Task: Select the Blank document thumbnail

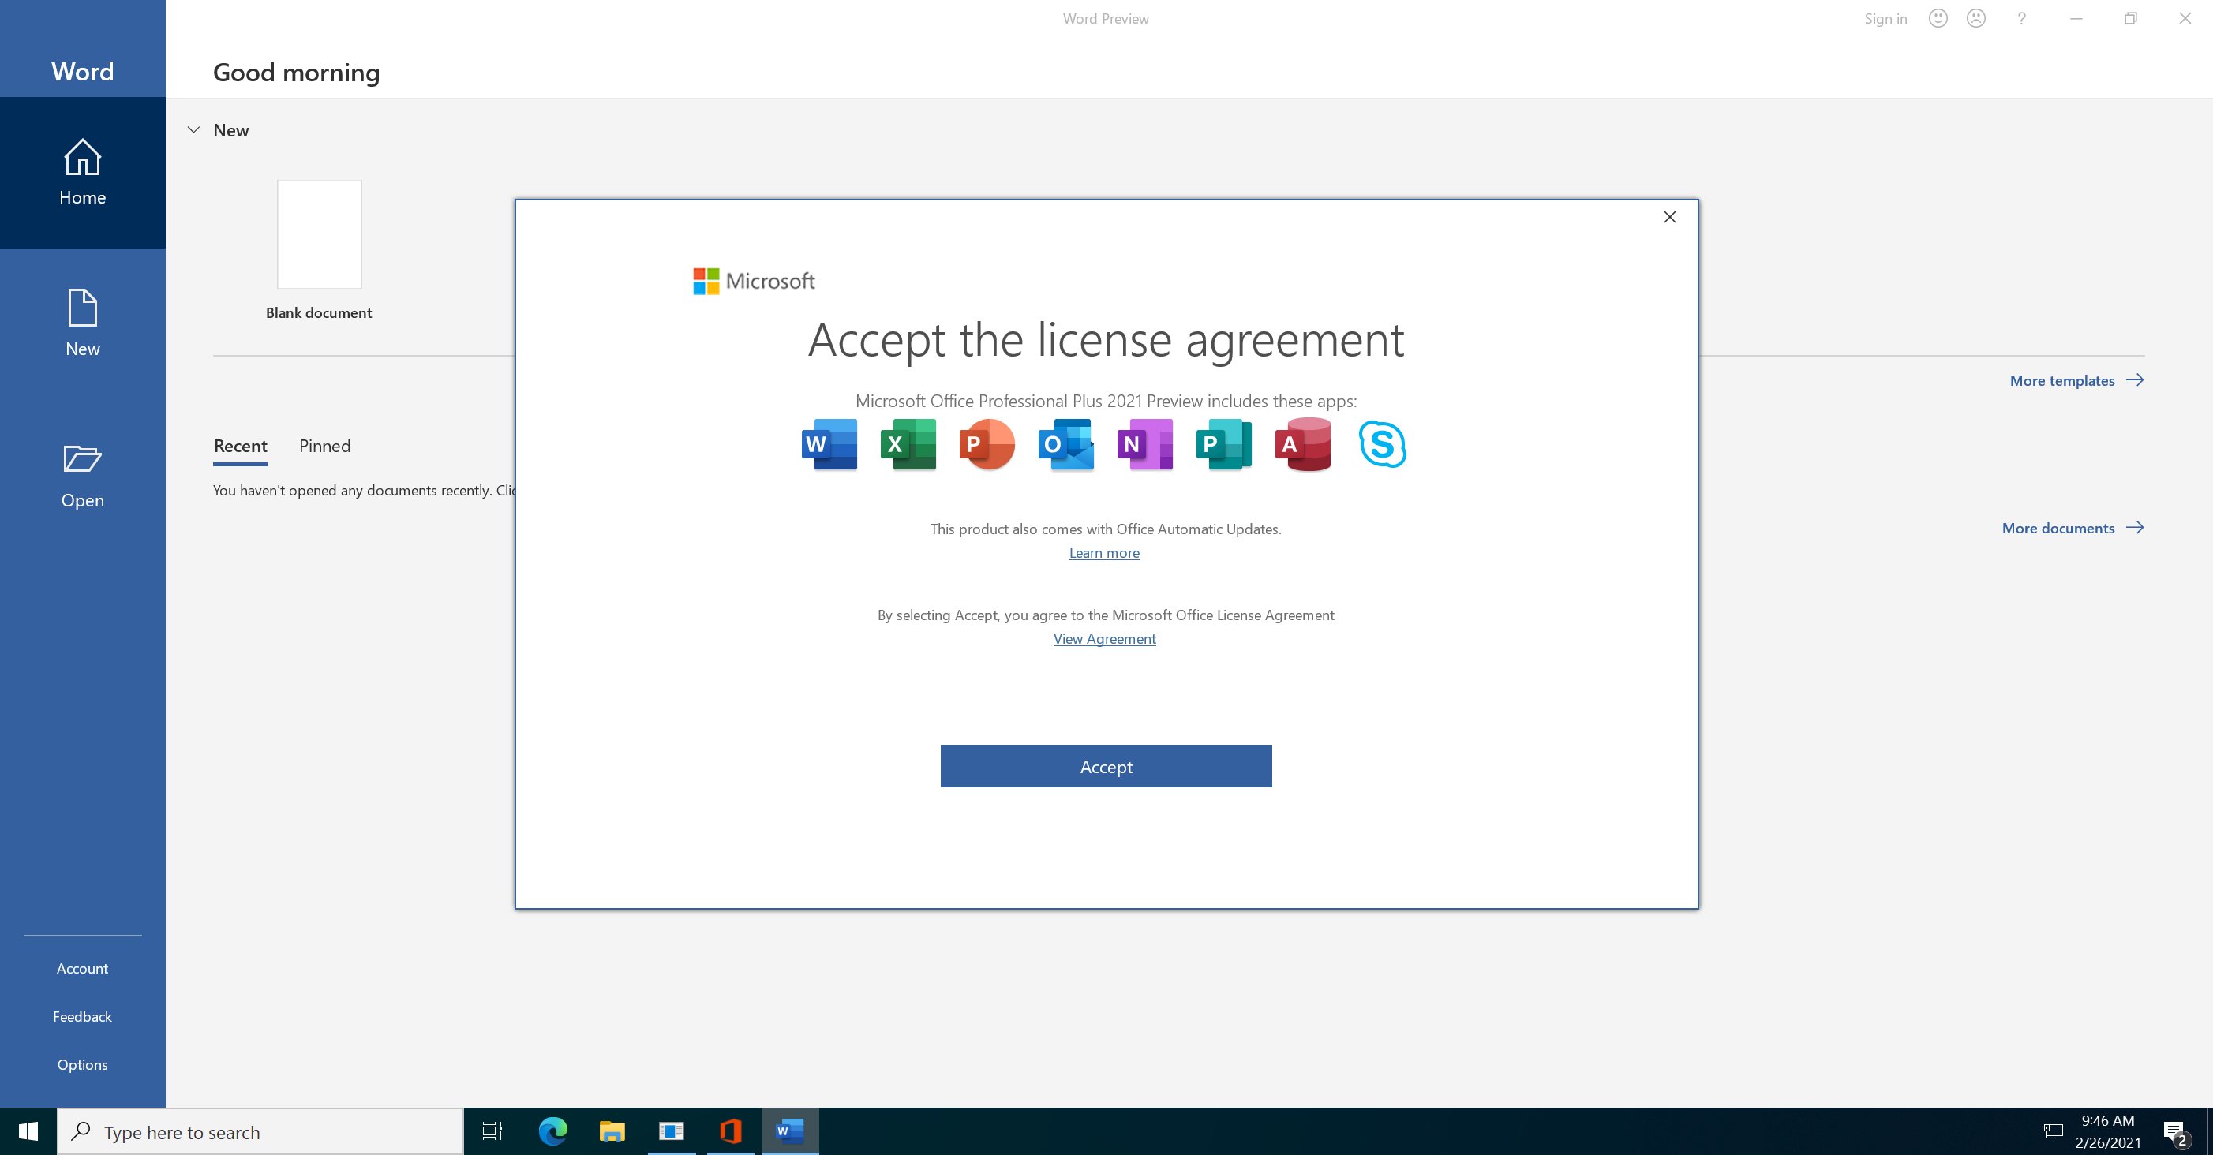Action: point(319,234)
